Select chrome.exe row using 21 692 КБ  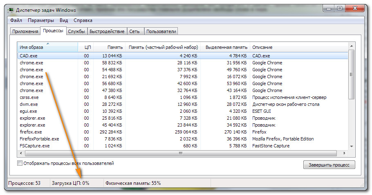tap(183, 77)
